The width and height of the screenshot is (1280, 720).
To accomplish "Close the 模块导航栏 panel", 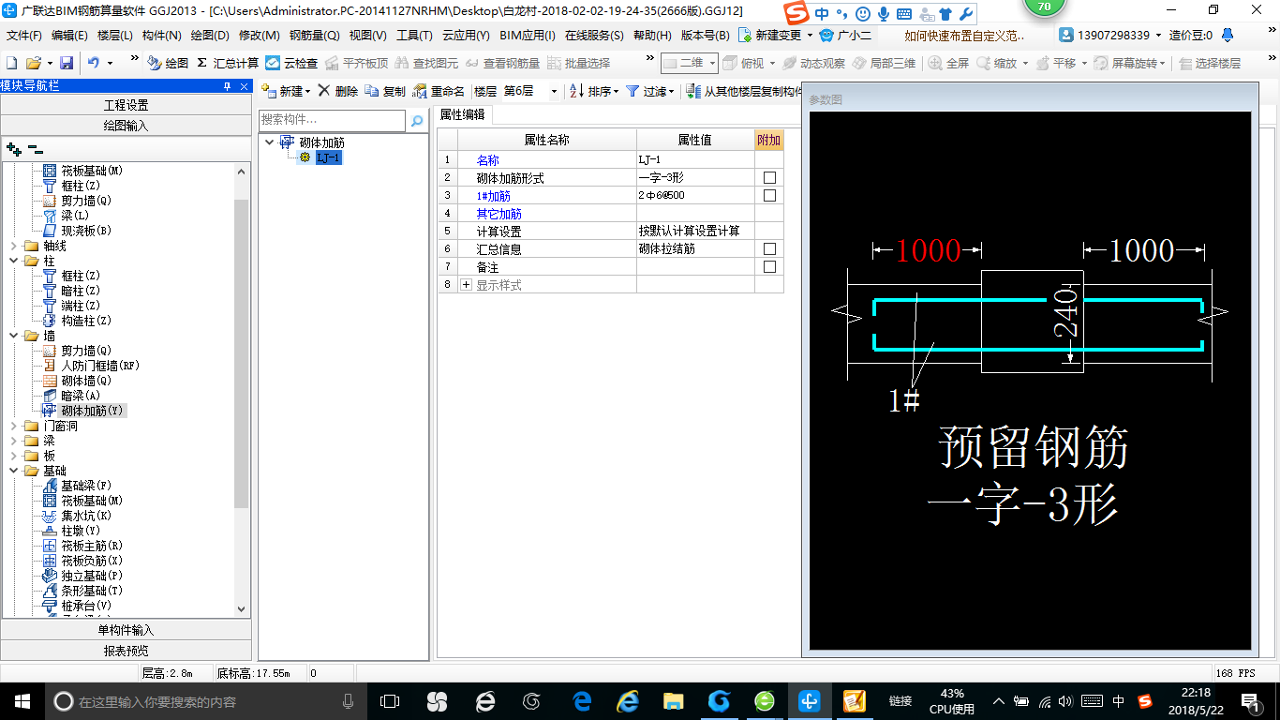I will pos(245,86).
